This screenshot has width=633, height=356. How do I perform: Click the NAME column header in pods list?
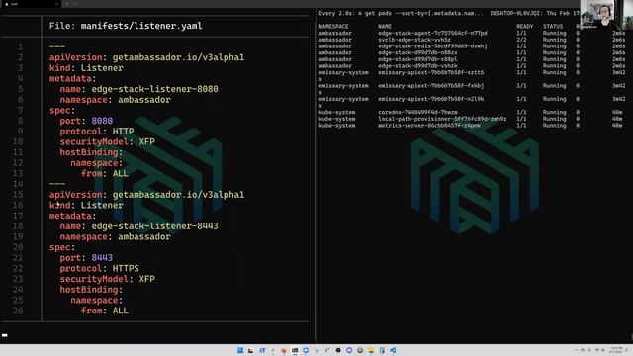coord(385,27)
